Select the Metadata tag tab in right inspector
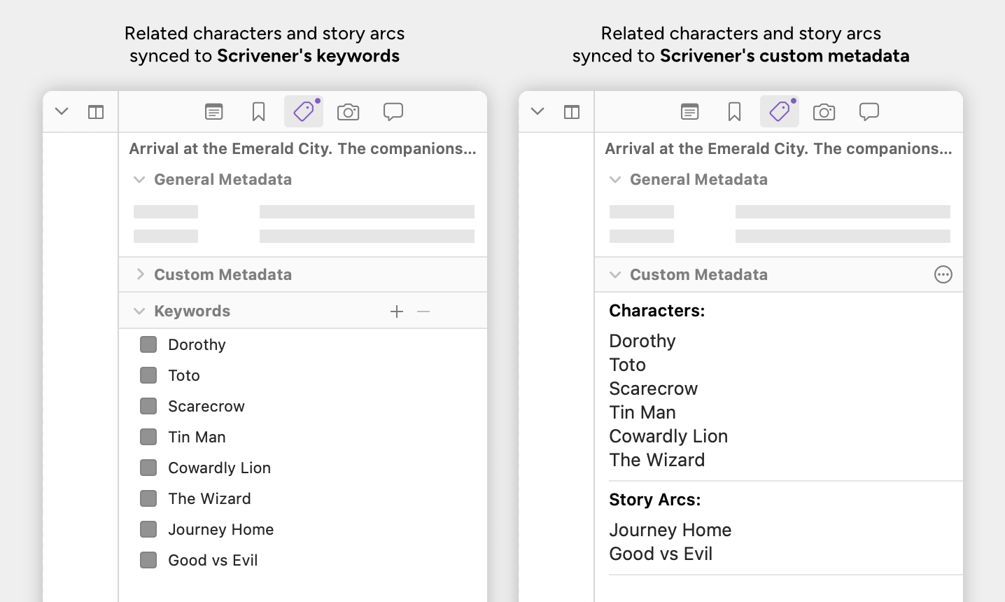1005x602 pixels. pos(780,112)
